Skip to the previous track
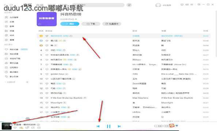The height and width of the screenshot is (131, 217). coord(98,126)
